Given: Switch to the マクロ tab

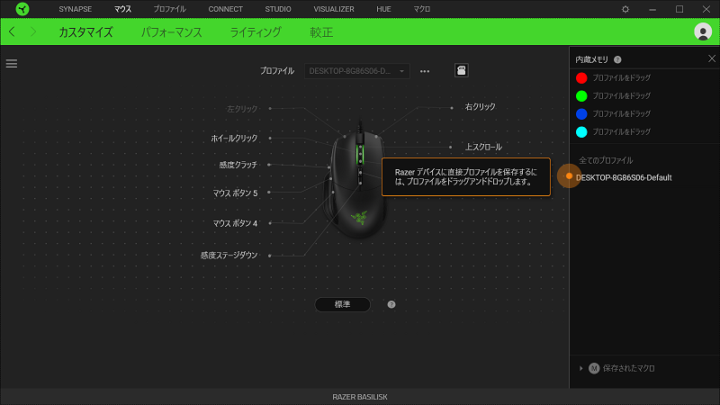Looking at the screenshot, I should [421, 9].
